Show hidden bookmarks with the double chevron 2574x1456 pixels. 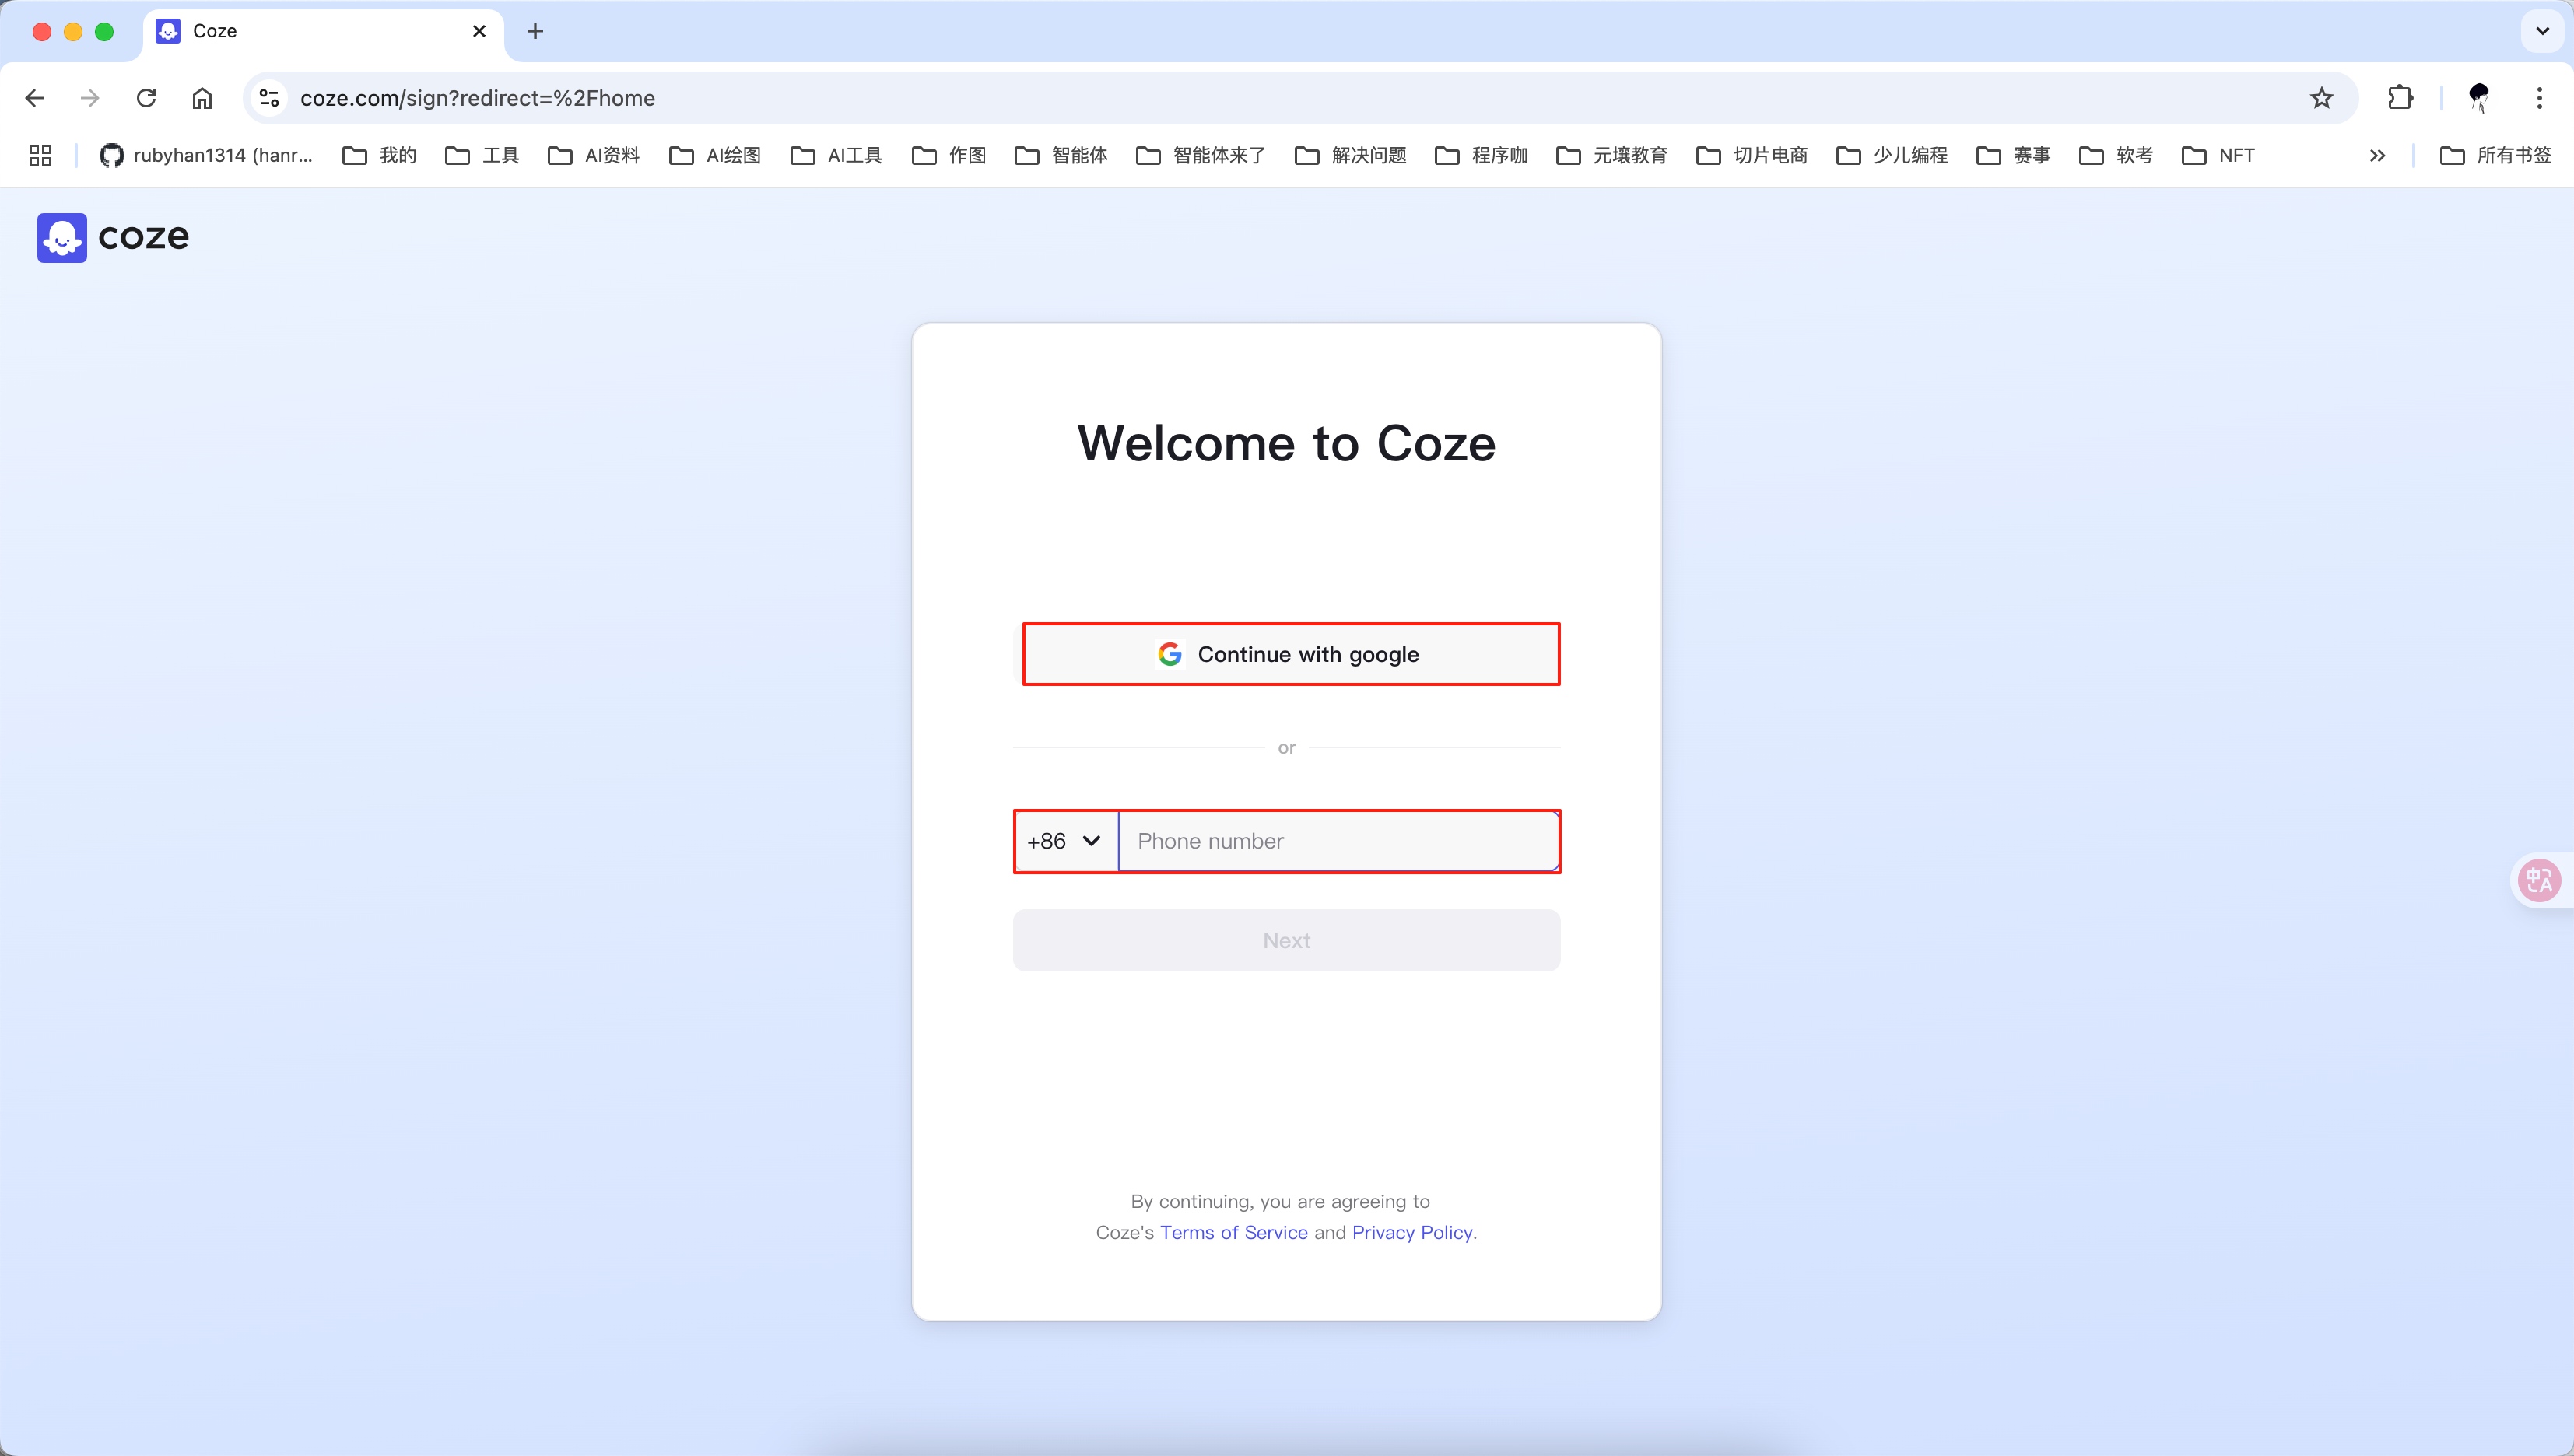[x=2377, y=155]
